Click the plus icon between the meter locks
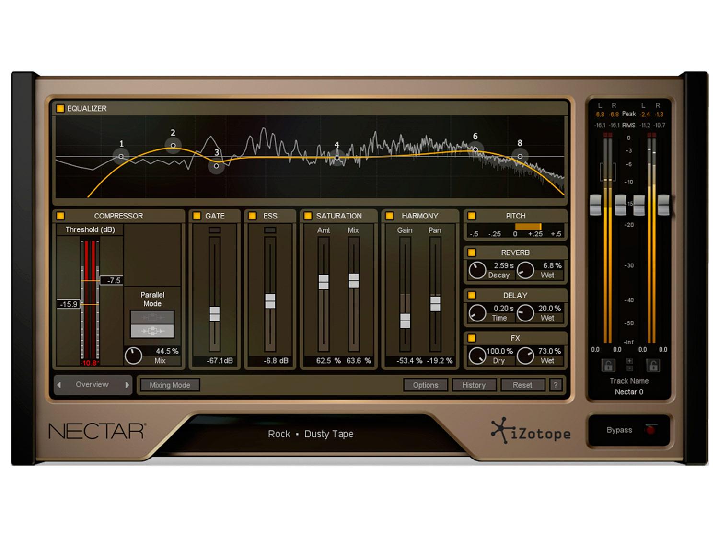The height and width of the screenshot is (539, 719). coord(629,361)
